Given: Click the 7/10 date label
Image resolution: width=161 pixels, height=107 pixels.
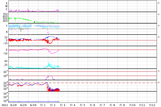Looking at the screenshot, I should click(x=132, y=105).
